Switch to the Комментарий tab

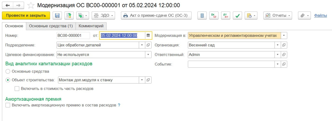coord(91,26)
